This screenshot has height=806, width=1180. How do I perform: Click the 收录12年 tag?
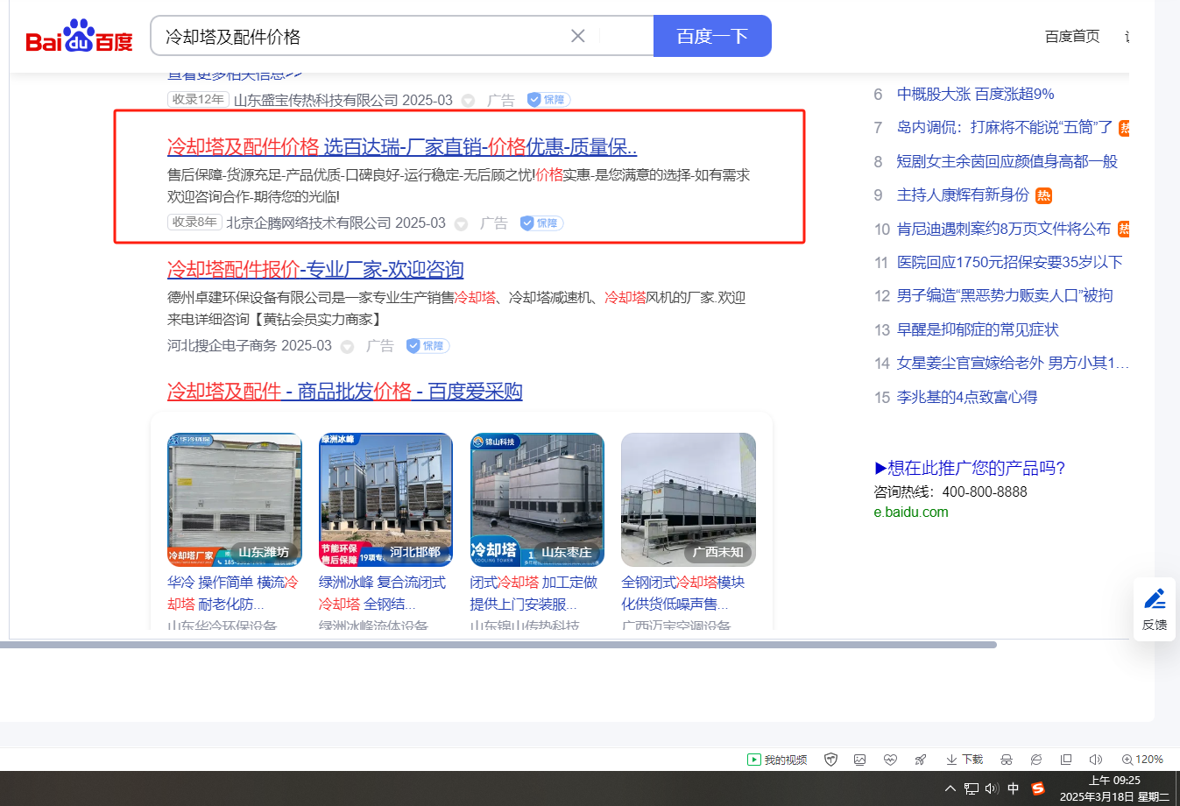tap(198, 99)
